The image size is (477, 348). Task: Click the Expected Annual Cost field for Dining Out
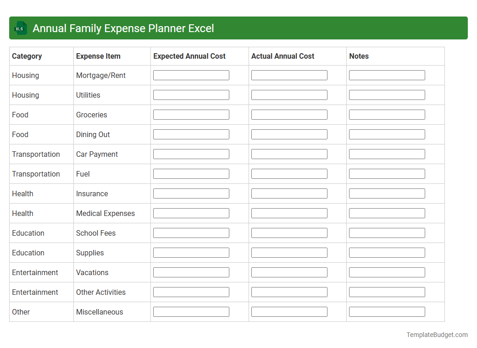[191, 134]
